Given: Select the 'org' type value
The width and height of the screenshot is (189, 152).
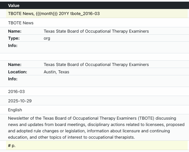Looking at the screenshot, I should [47, 38].
